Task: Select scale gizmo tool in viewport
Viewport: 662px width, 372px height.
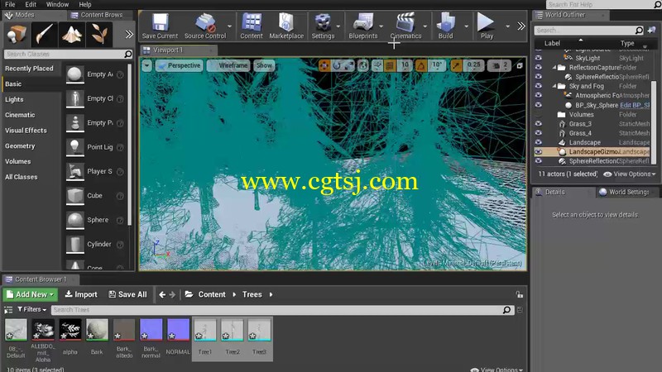Action: [x=349, y=65]
